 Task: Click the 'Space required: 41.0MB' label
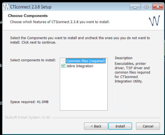(29, 102)
